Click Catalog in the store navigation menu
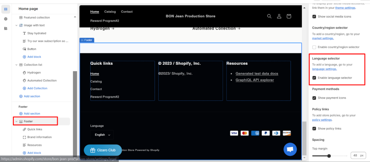 point(110,12)
